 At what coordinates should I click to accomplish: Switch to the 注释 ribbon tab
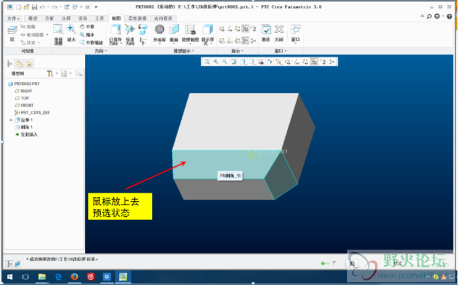66,18
